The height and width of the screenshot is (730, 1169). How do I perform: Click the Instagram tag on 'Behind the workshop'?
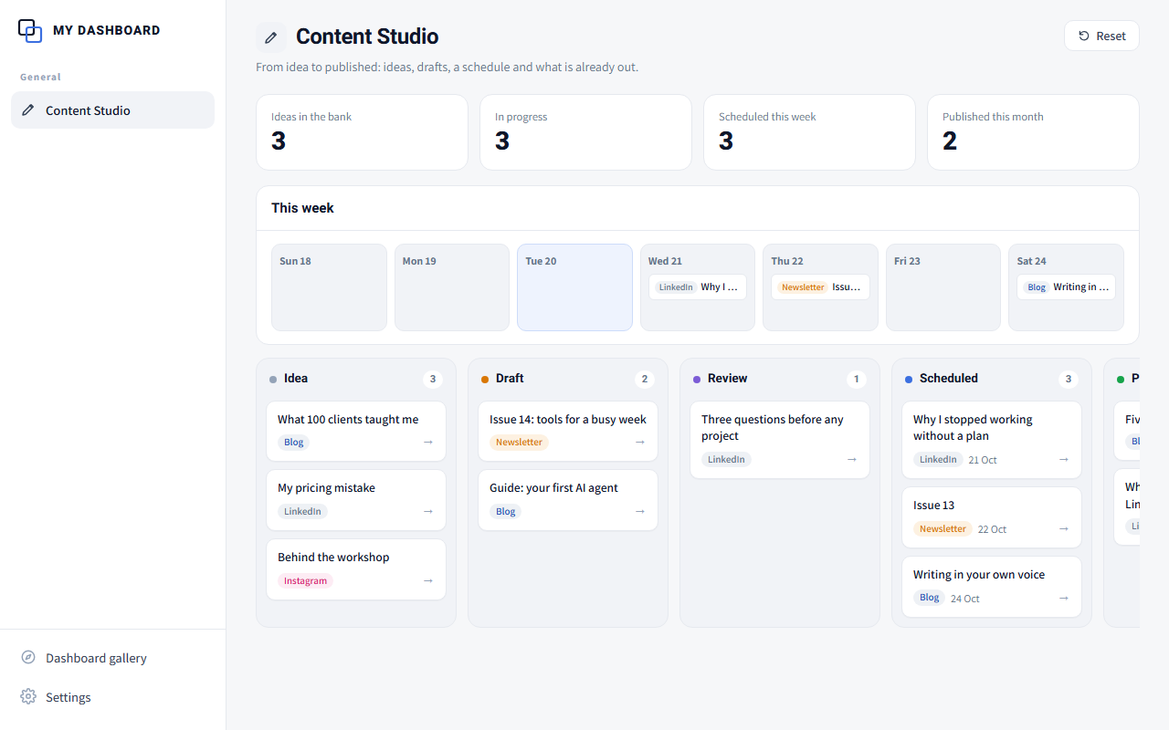point(305,581)
